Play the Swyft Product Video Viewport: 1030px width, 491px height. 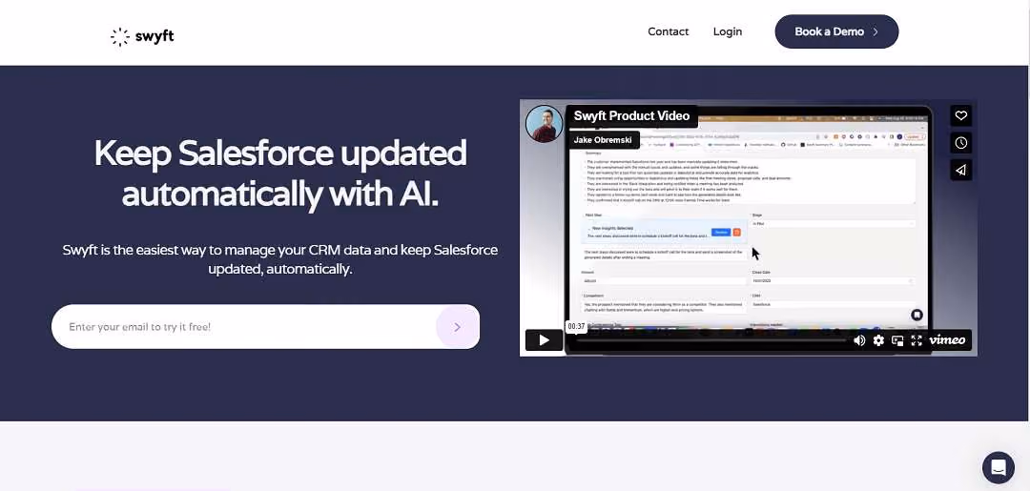pyautogui.click(x=544, y=340)
